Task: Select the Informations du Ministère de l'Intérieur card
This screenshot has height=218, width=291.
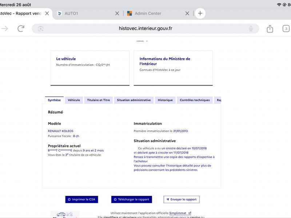Action: pyautogui.click(x=173, y=68)
